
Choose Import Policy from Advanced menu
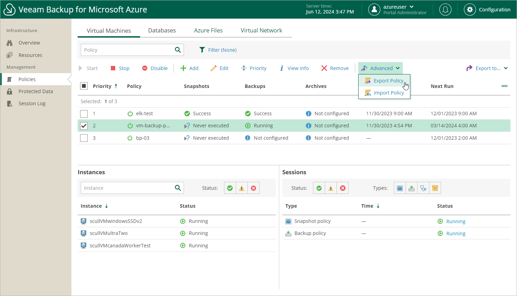pos(388,93)
